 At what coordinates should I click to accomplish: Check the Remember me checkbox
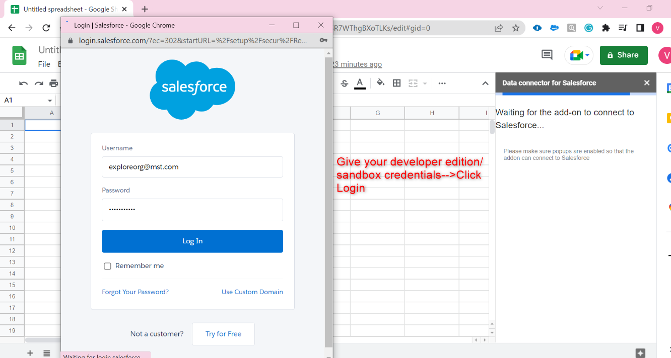(107, 265)
